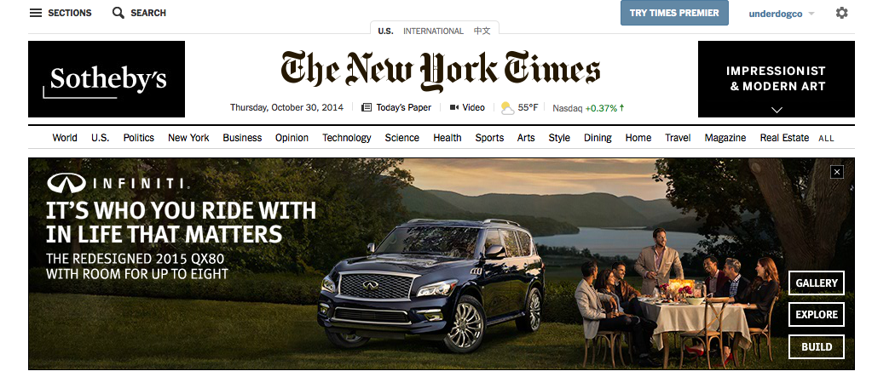
Task: Open the settings gear icon
Action: 842,13
